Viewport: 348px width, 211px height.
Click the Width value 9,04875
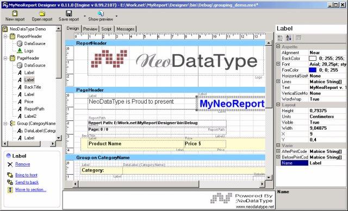327,128
